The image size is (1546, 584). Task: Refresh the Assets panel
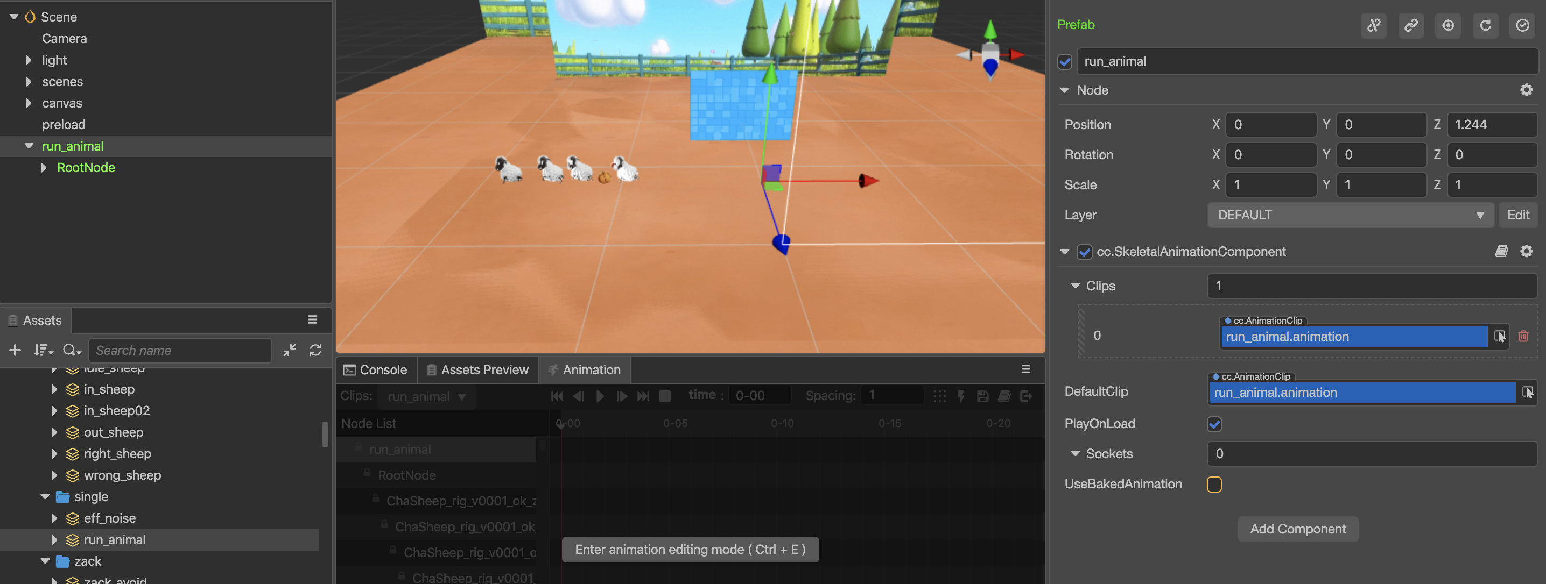coord(315,350)
